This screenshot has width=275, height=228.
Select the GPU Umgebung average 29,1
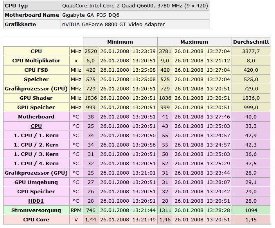(x=251, y=182)
